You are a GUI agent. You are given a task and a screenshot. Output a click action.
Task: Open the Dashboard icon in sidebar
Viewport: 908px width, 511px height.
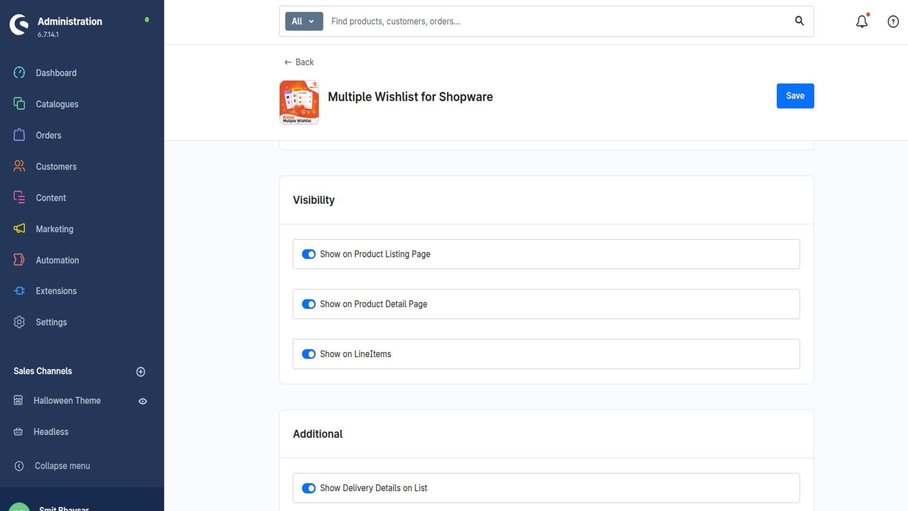tap(19, 72)
